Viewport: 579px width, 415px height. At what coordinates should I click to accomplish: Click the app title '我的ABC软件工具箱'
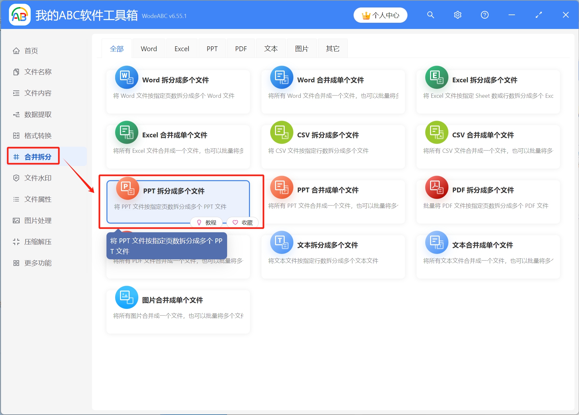[87, 15]
